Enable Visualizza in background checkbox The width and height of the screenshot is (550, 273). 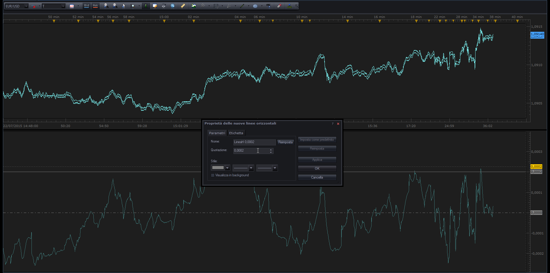[x=213, y=175]
